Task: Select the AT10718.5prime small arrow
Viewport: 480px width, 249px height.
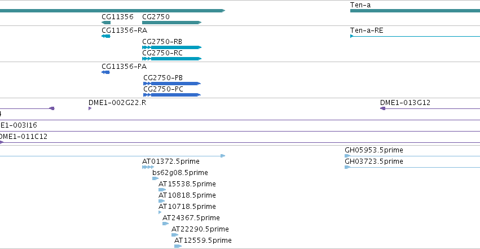Action: (160, 212)
